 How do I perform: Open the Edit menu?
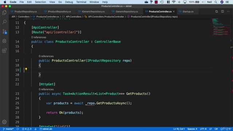tap(29, 2)
